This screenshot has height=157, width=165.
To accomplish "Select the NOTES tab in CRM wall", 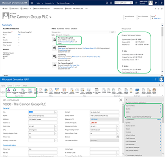I will coord(68,29).
